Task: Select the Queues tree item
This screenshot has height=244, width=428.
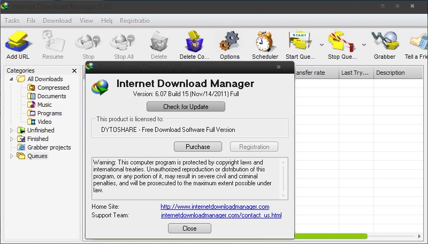Action: point(37,156)
